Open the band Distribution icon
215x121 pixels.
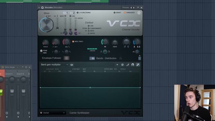pos(121,58)
